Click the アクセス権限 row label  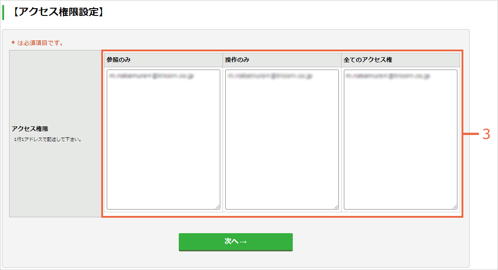(x=30, y=129)
